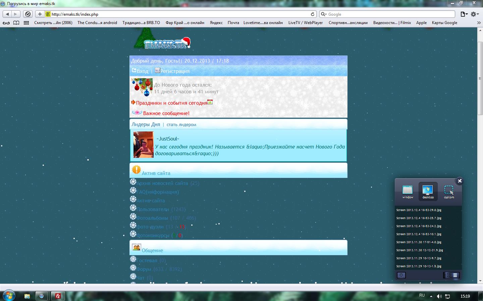Open the capture widget settings gear
The width and height of the screenshot is (483, 301).
pos(401,275)
